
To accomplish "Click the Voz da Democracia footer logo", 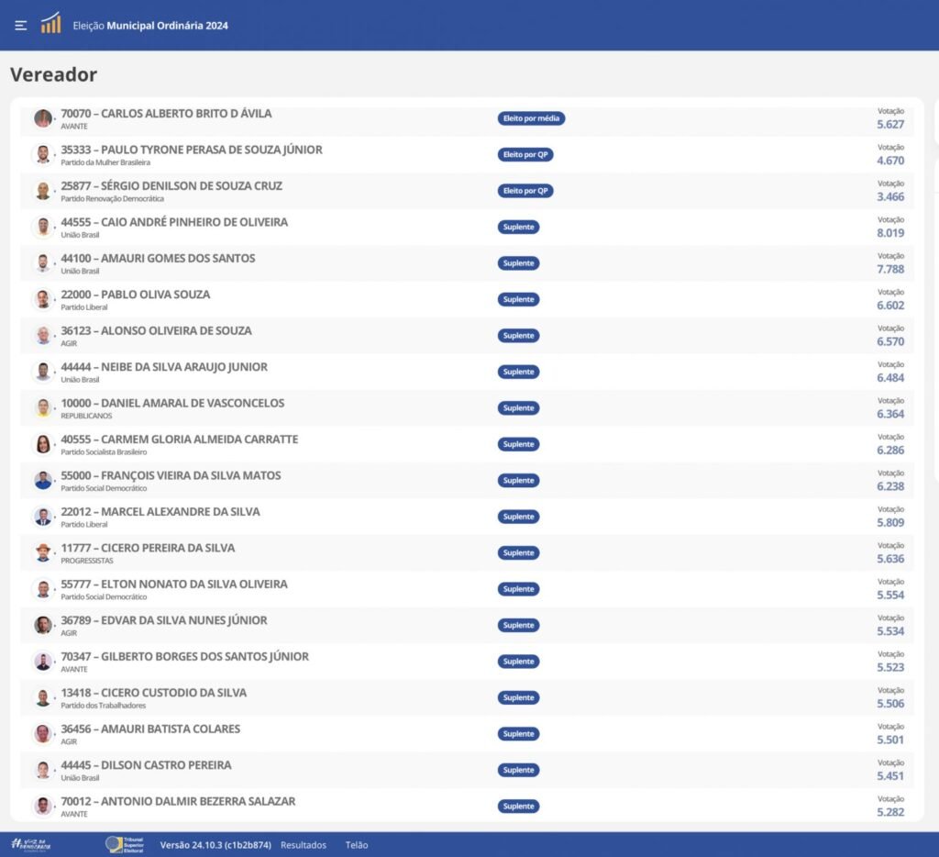I will click(x=31, y=844).
